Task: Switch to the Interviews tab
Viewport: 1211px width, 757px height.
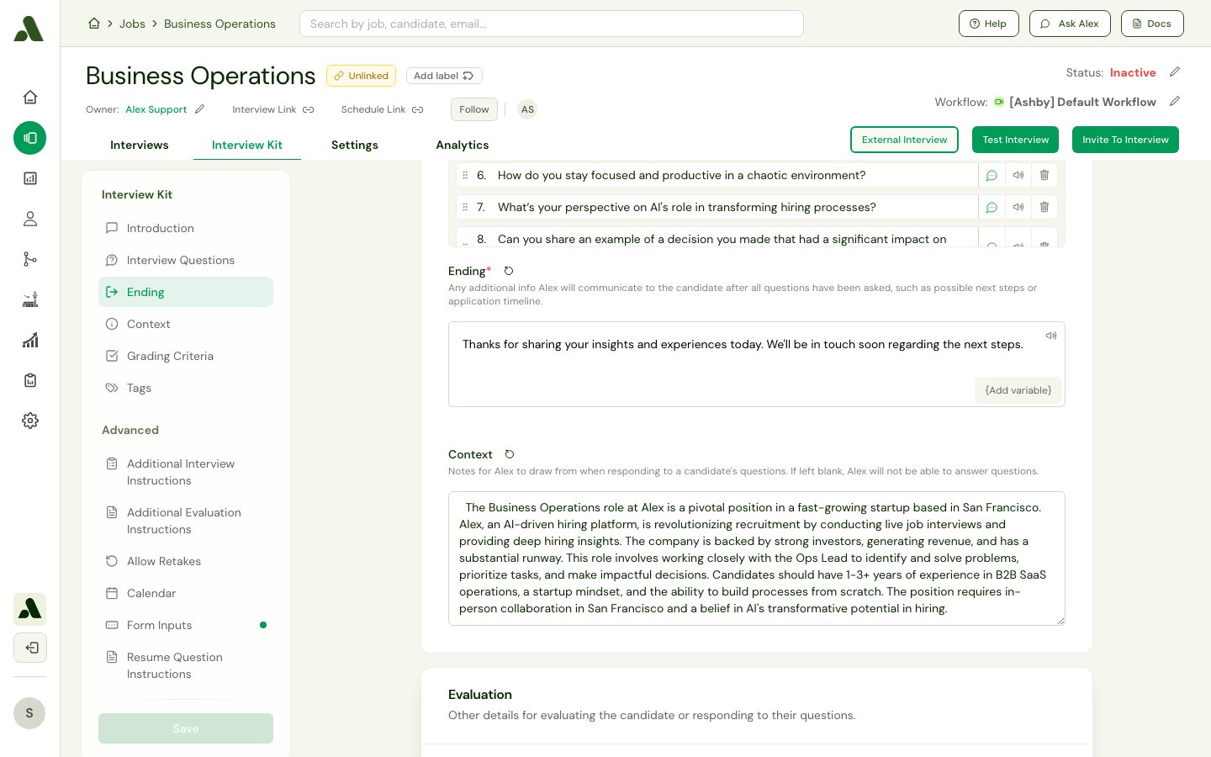Action: (x=140, y=145)
